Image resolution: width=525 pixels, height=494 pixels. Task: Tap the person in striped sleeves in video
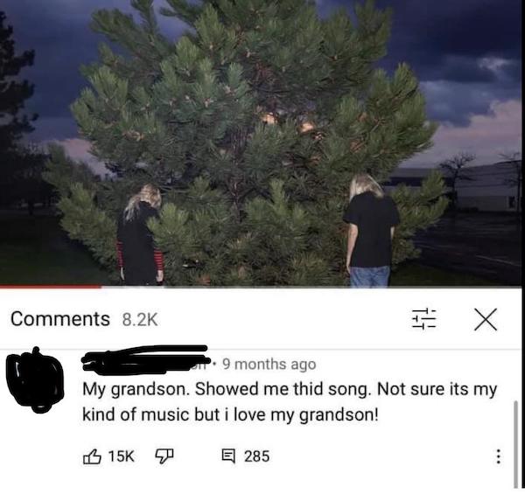pyautogui.click(x=140, y=235)
